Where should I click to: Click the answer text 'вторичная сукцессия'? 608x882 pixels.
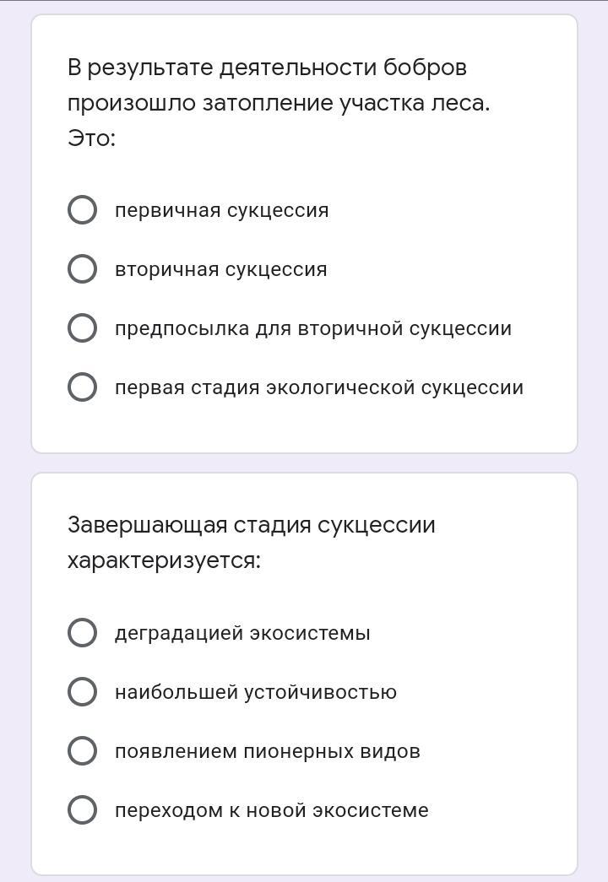220,269
